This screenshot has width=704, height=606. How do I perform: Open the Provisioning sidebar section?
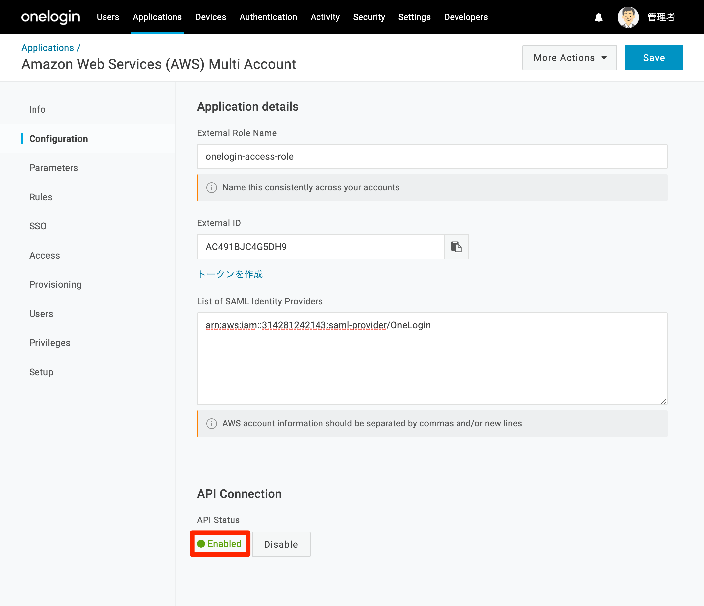point(55,284)
